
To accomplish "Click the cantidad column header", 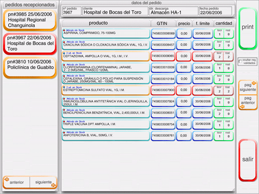I will coord(224,23).
